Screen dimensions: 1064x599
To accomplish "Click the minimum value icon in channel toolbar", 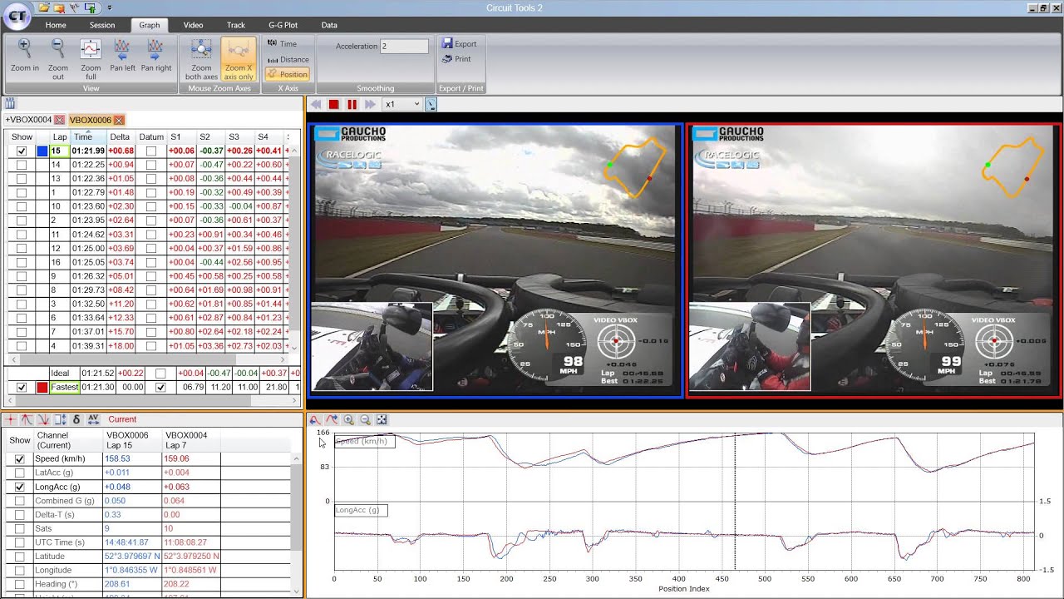I will (x=43, y=419).
